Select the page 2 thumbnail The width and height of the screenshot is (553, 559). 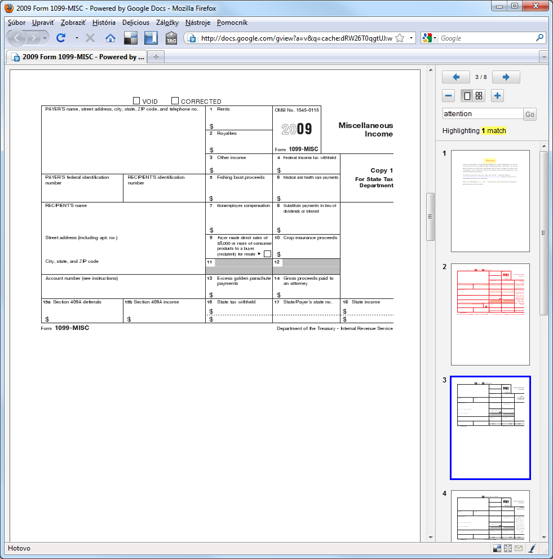(490, 314)
